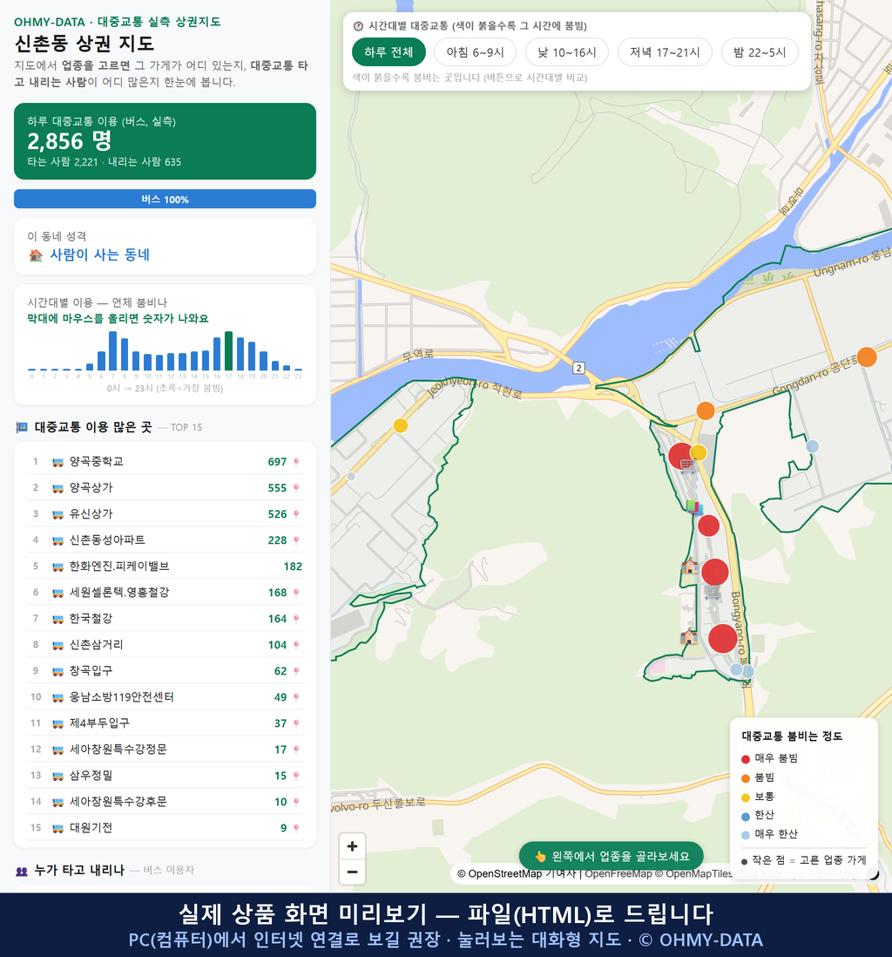Click the pin icon for 유신상가
Viewport: 892px width, 957px height.
pos(296,514)
